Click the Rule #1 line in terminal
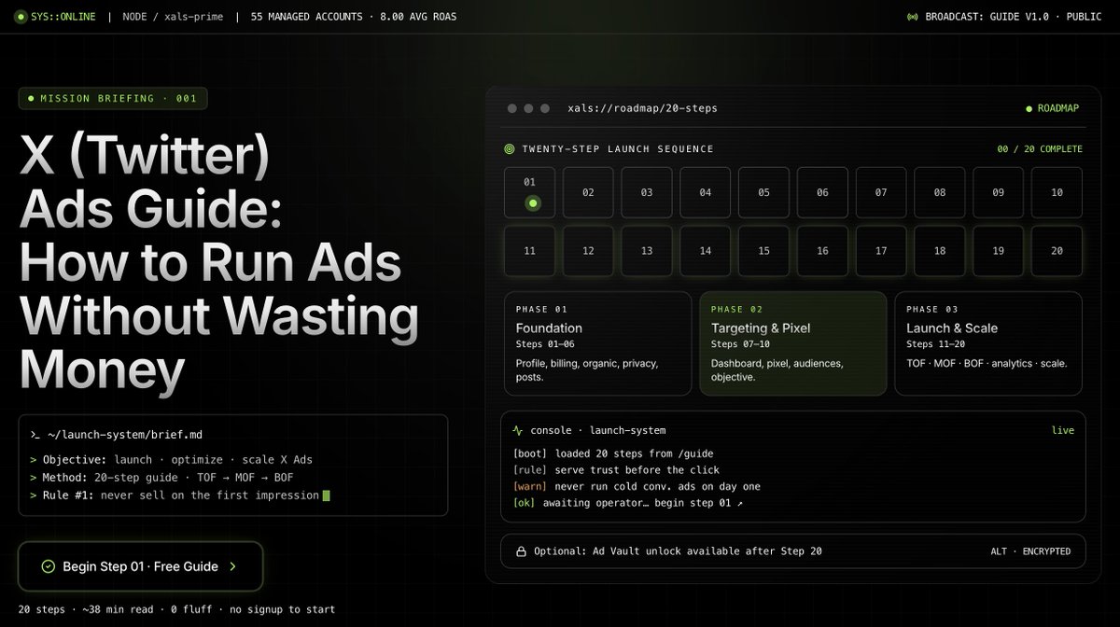The height and width of the screenshot is (627, 1120). tap(180, 495)
